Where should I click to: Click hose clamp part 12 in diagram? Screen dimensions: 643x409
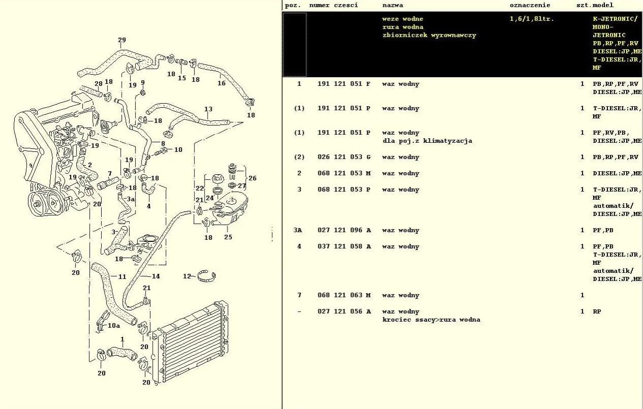coord(207,276)
